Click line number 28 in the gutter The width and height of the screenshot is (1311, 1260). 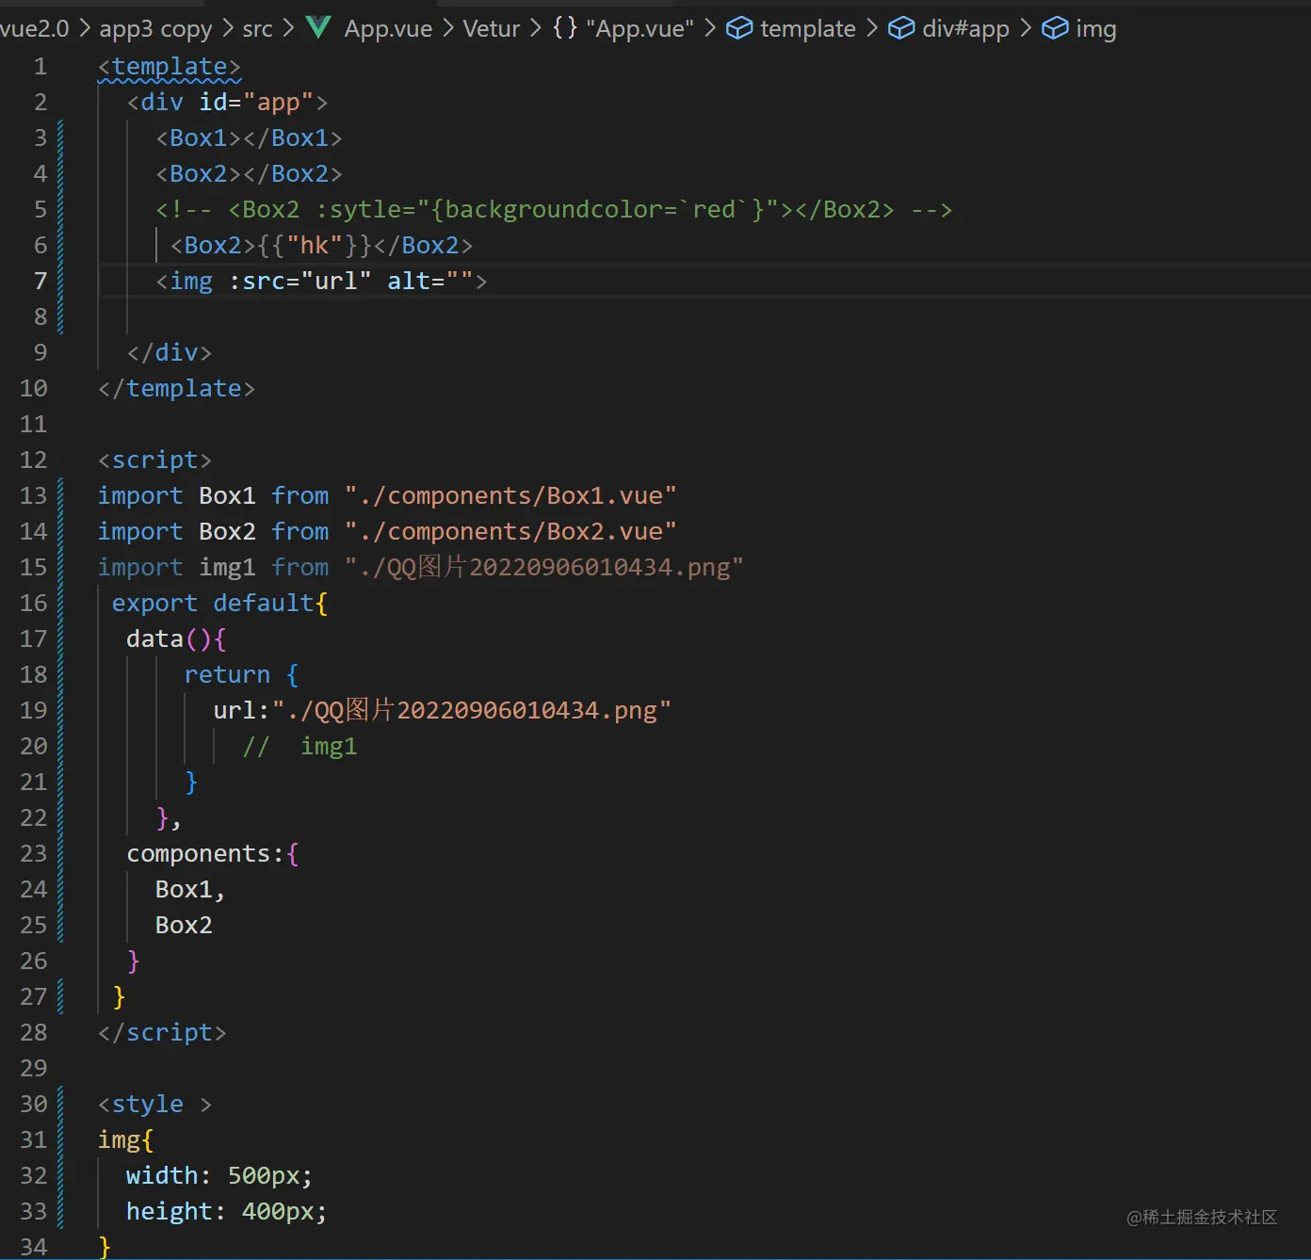coord(33,1033)
